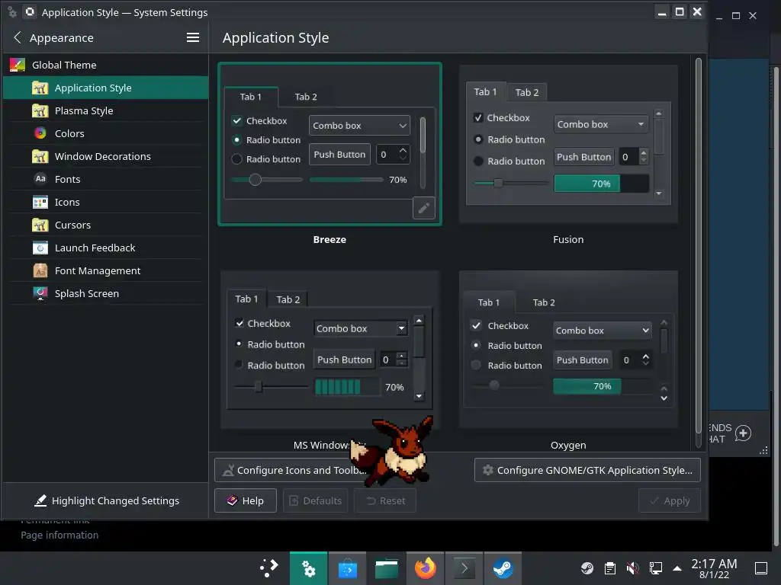The image size is (781, 585).
Task: Click slider handle in MS Windows preview
Action: click(x=258, y=386)
